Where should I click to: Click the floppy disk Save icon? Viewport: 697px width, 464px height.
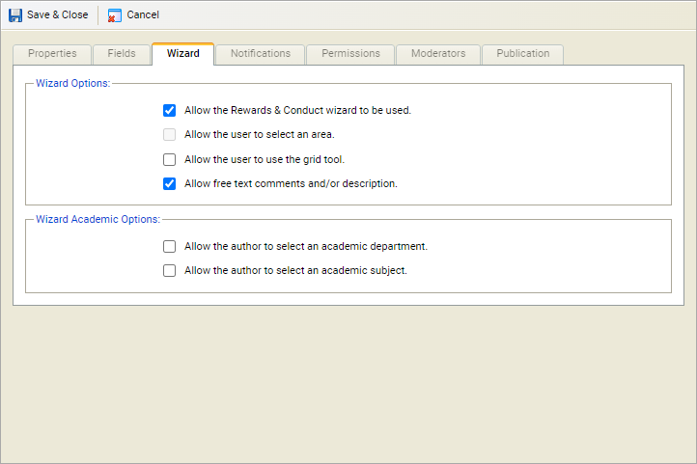[15, 15]
